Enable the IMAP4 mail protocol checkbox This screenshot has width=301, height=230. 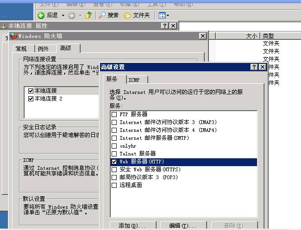[x=114, y=130]
